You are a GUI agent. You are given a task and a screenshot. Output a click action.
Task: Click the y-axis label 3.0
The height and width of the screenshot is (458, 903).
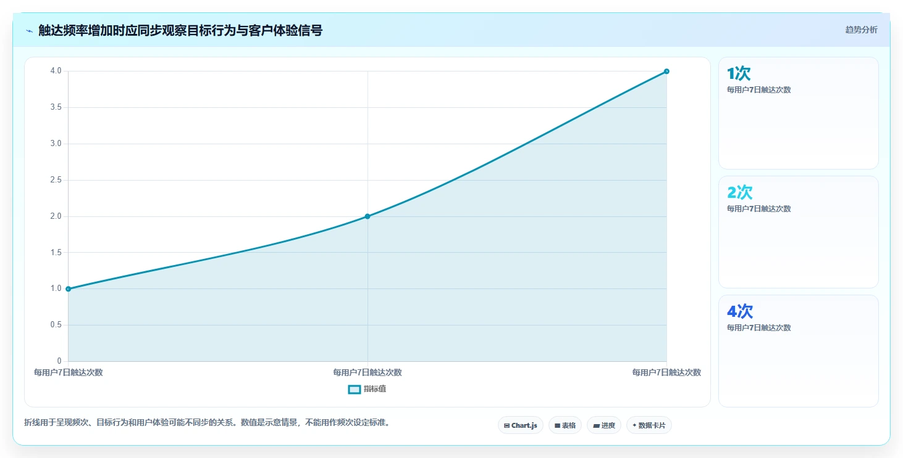(56, 144)
